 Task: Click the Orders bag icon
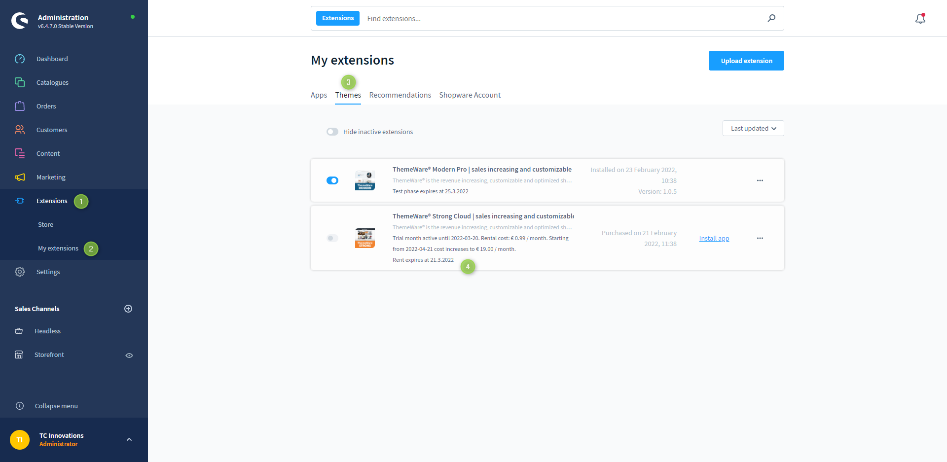(x=20, y=106)
